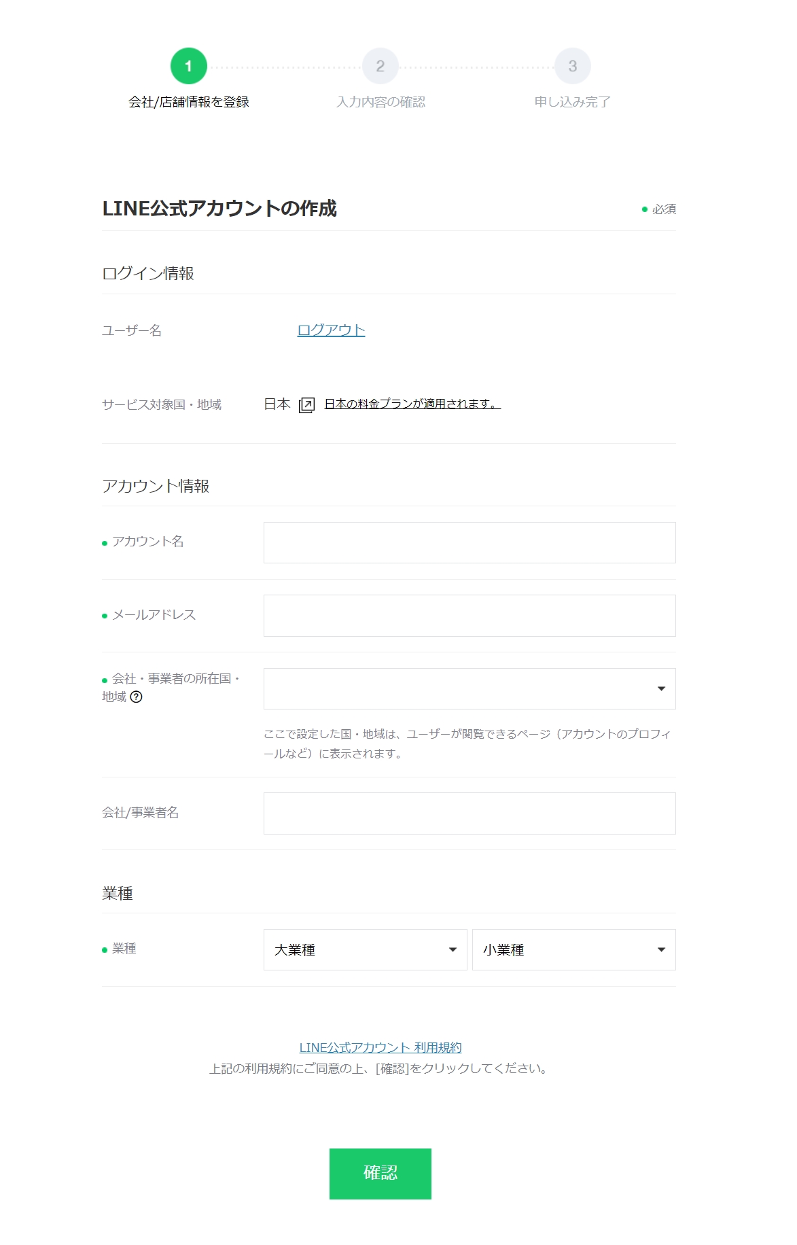797x1245 pixels.
Task: Click step 1 circle in progress indicator
Action: pos(188,66)
